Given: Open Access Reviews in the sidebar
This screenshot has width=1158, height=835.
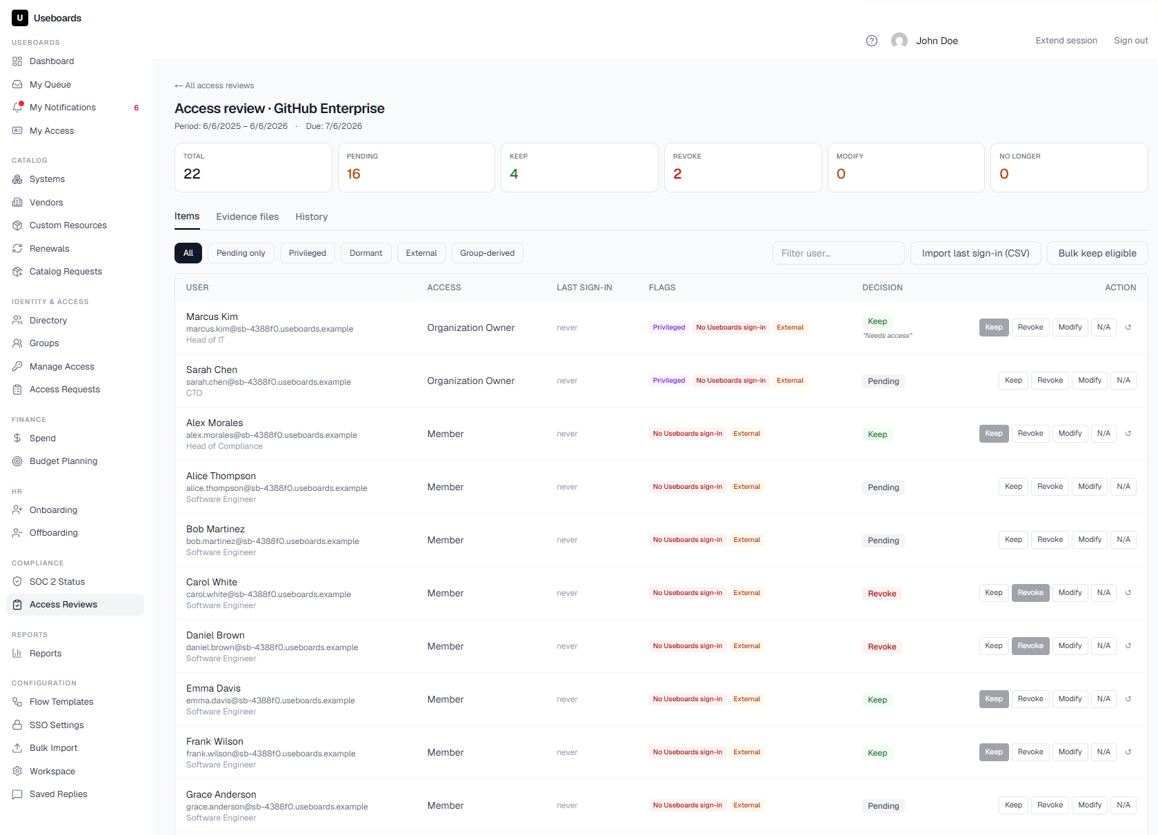Looking at the screenshot, I should pyautogui.click(x=75, y=605).
